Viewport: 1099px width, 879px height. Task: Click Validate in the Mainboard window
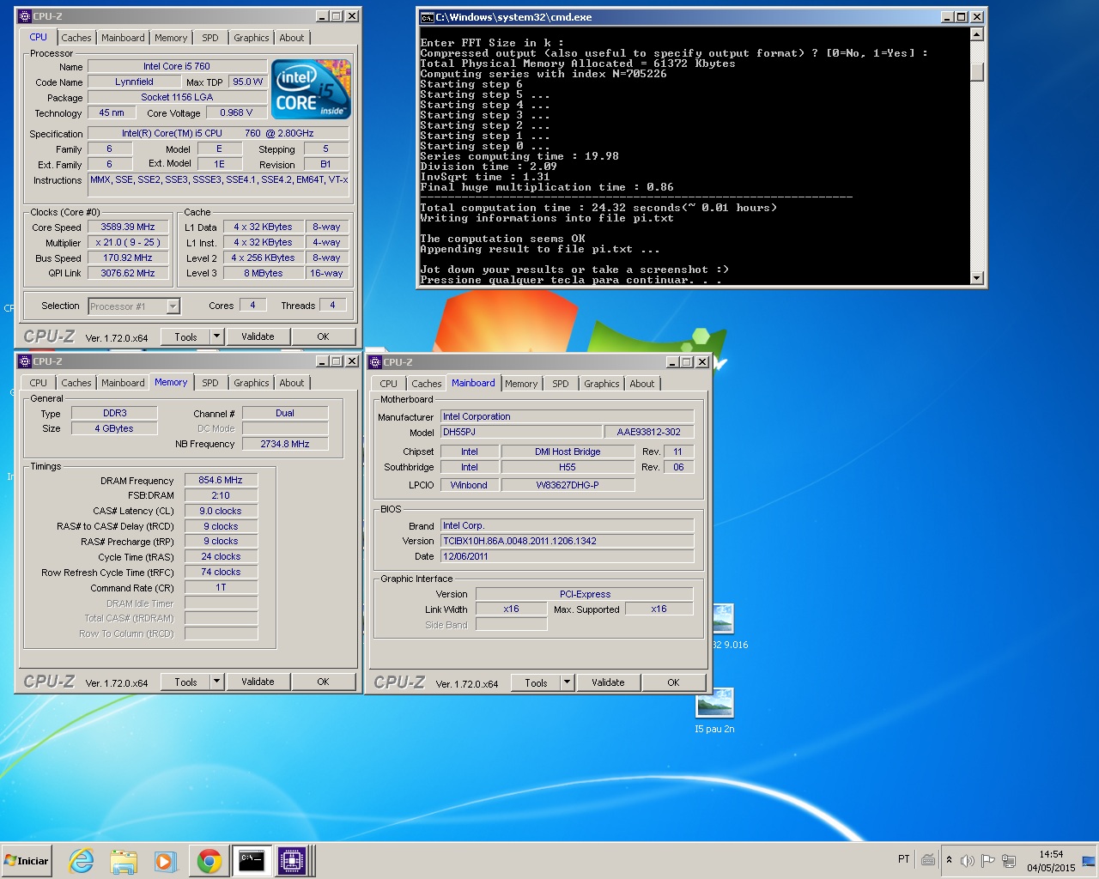pos(608,682)
